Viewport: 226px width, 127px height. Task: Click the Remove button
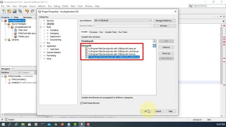click(x=166, y=47)
